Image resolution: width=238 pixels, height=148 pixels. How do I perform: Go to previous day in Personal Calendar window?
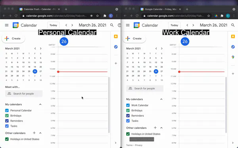pos(66,25)
